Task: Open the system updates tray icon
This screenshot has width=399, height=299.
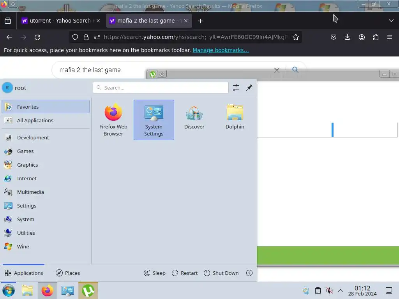Action: [306, 290]
